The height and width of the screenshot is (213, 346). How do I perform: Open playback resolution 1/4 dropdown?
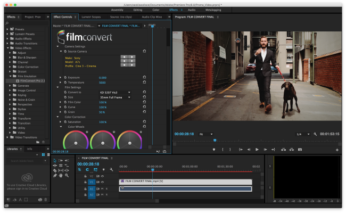[303, 134]
